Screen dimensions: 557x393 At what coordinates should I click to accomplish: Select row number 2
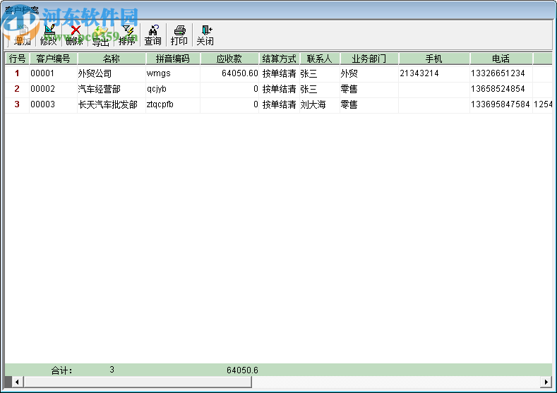click(x=17, y=89)
